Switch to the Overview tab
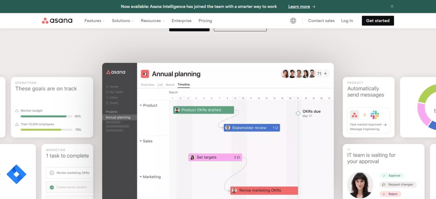Screen dimensions: 436x199 (147, 85)
